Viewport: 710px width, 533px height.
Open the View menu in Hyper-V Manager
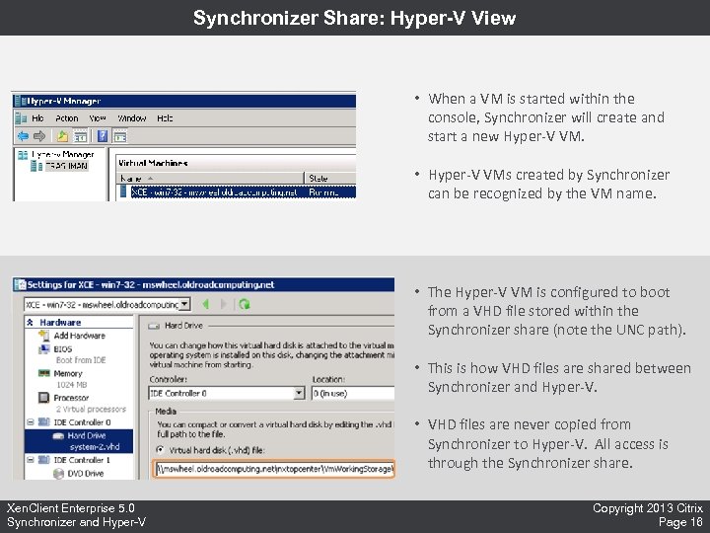point(98,118)
